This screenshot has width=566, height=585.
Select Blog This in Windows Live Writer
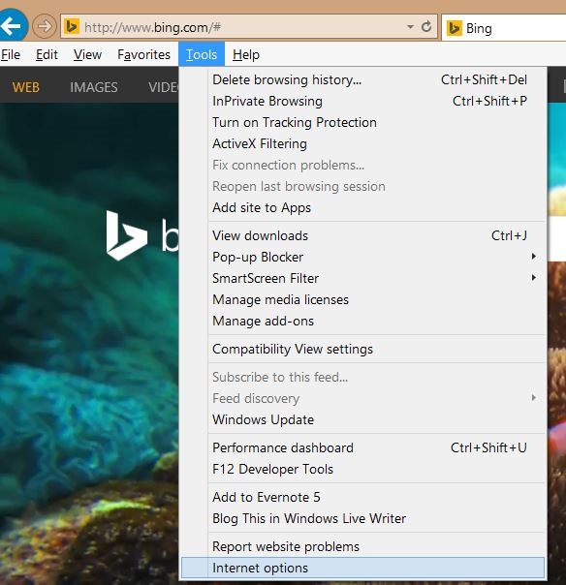pos(362,518)
